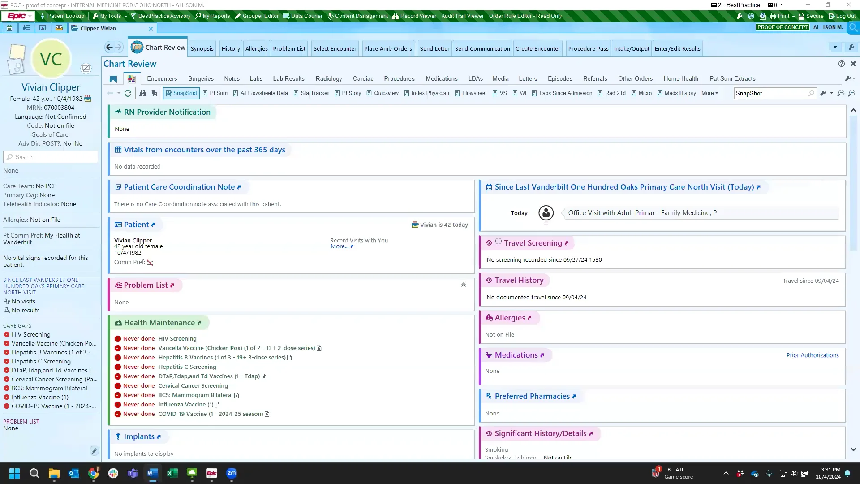
Task: Click the pencil edit icon in sidebar
Action: click(x=94, y=451)
